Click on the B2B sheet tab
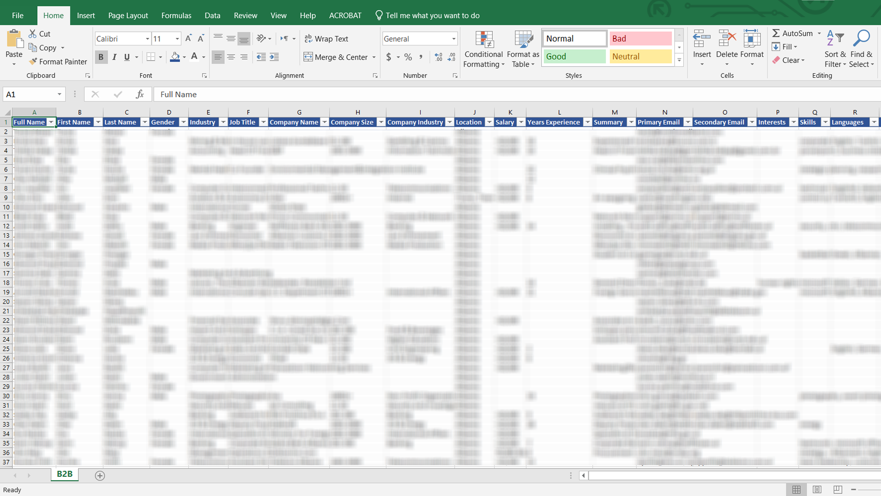881x496 pixels. pyautogui.click(x=65, y=474)
